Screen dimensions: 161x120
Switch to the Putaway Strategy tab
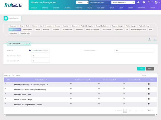point(117,26)
